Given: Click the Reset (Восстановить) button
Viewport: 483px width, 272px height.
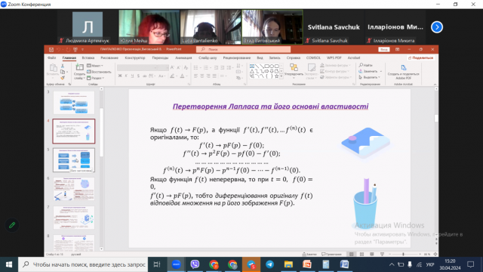Looking at the screenshot, I should click(x=99, y=72).
